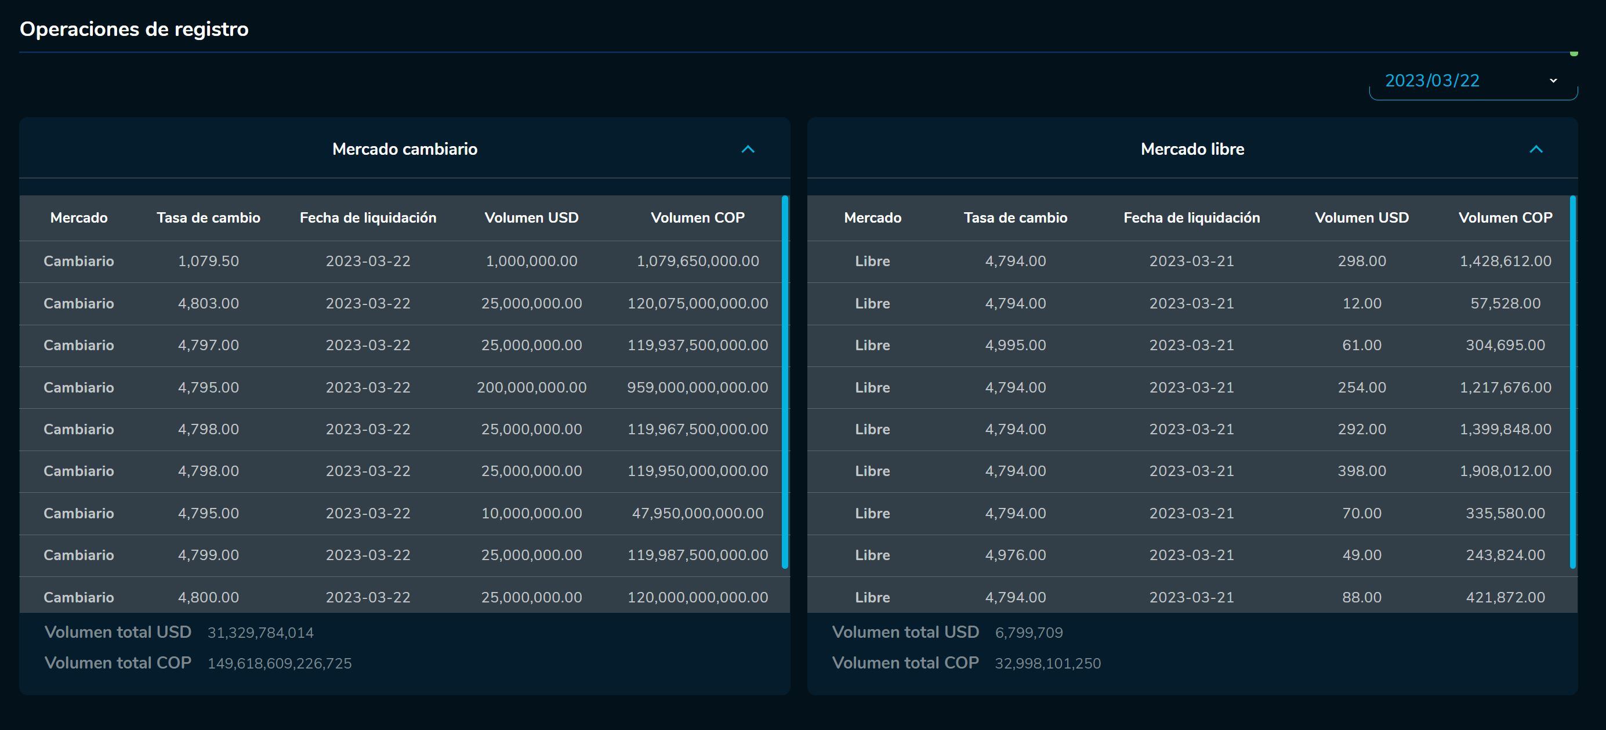
Task: Click Volumen COP header in libre table
Action: (x=1505, y=217)
